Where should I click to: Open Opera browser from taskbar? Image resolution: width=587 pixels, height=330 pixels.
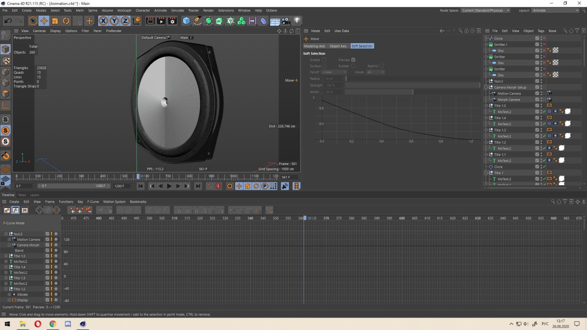pyautogui.click(x=38, y=324)
